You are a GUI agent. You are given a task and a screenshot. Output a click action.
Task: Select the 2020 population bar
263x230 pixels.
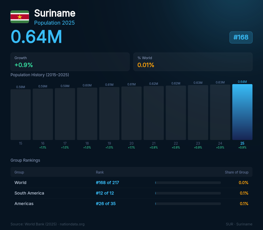pyautogui.click(x=131, y=113)
